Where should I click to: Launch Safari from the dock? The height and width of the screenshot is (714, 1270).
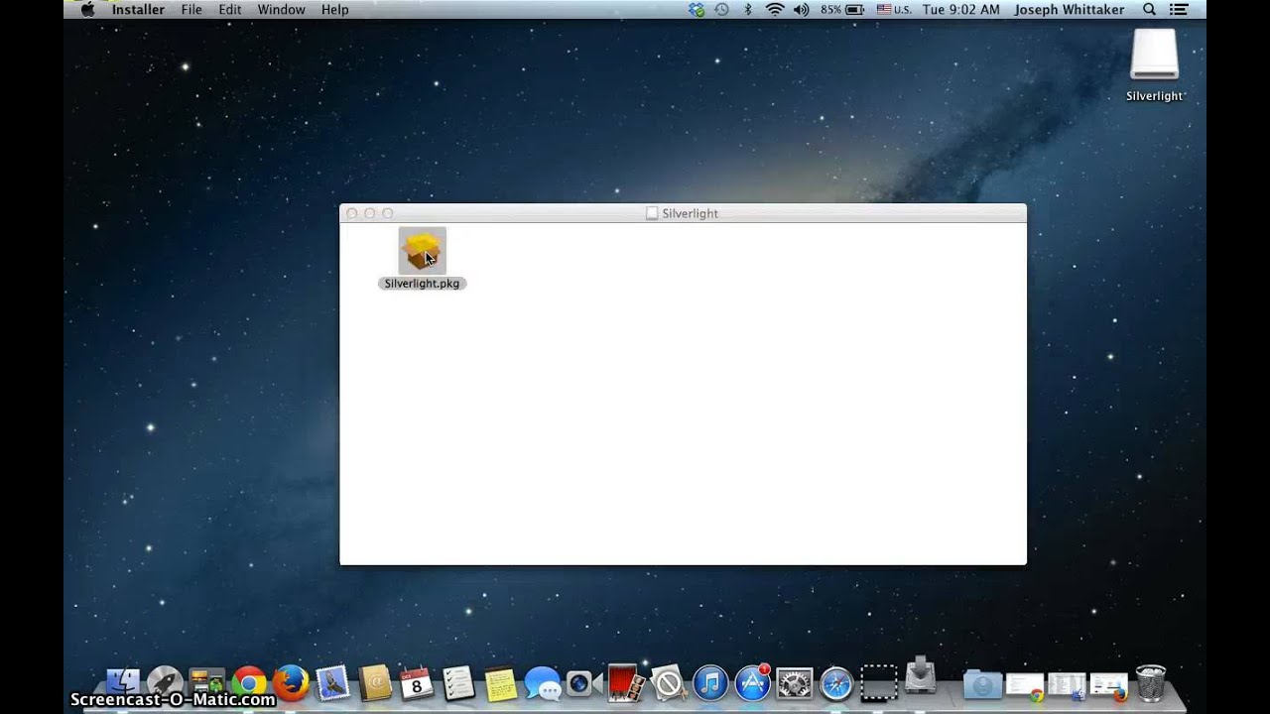(x=836, y=683)
